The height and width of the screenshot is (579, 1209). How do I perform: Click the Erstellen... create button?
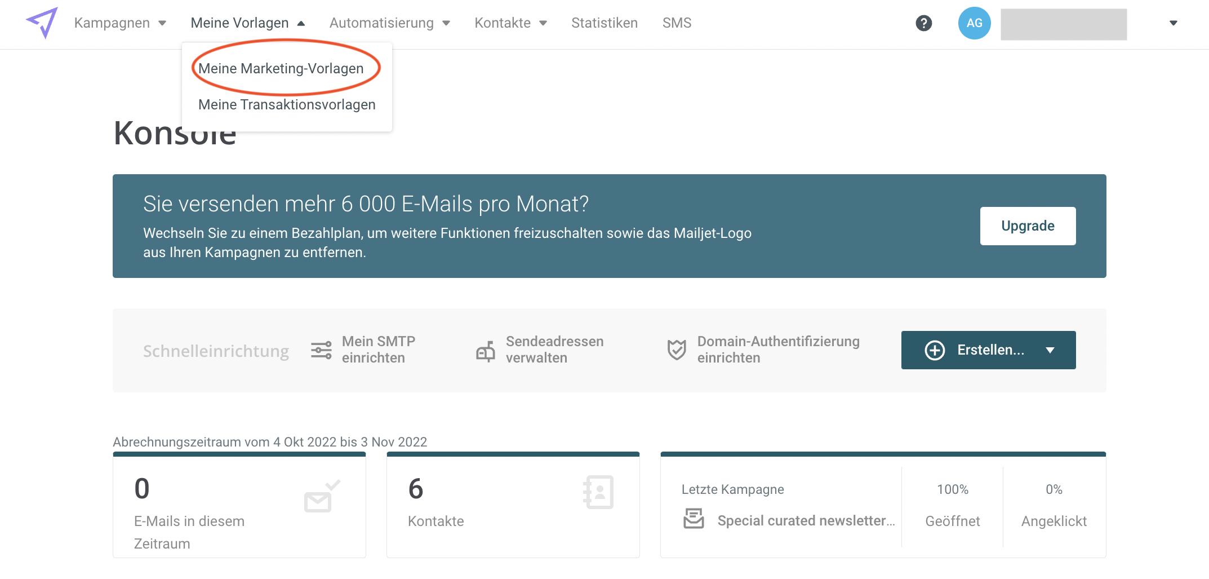click(988, 350)
